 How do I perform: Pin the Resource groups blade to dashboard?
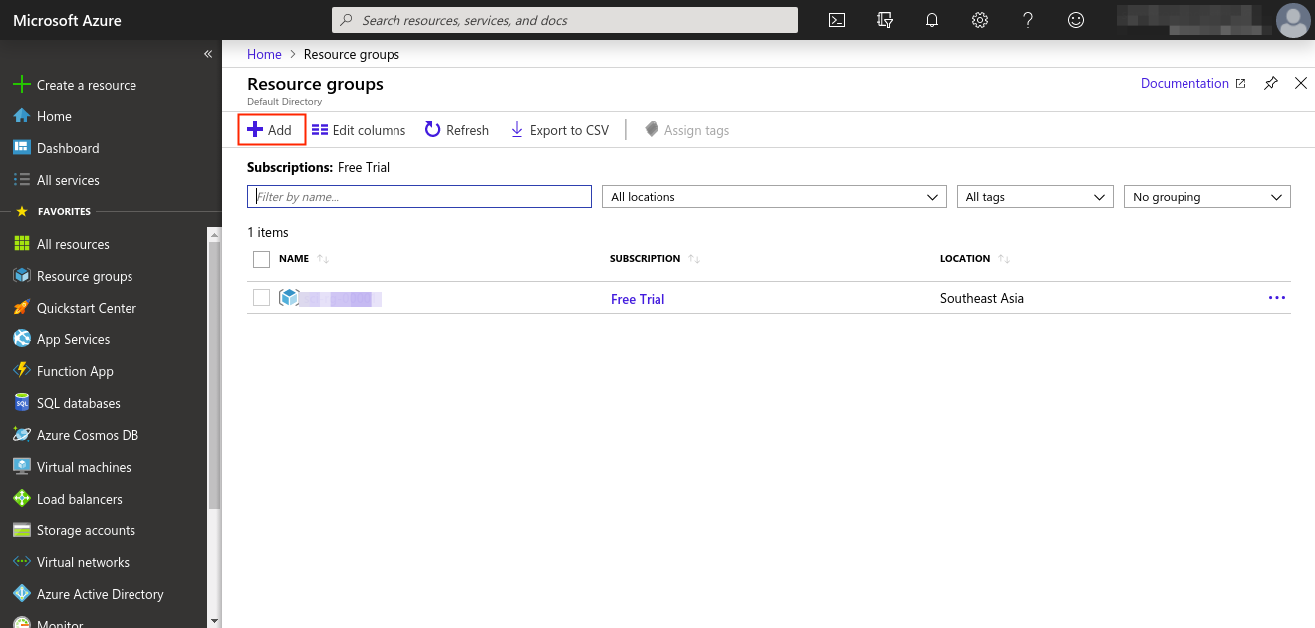pos(1270,84)
